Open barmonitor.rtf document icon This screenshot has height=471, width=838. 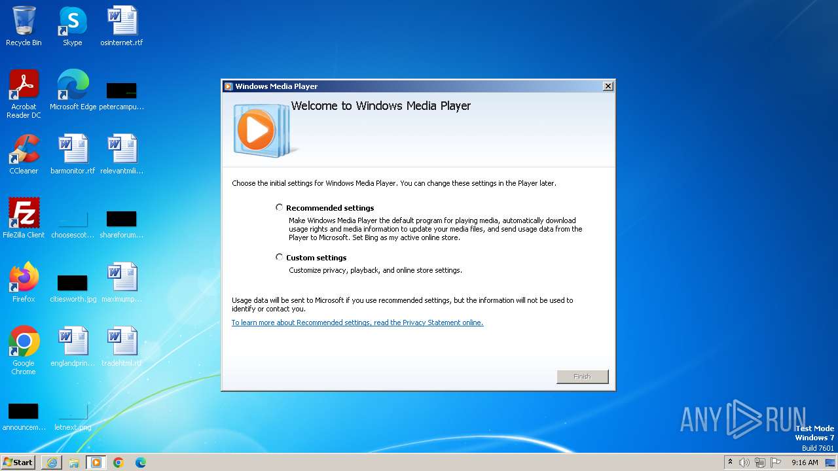coord(73,155)
